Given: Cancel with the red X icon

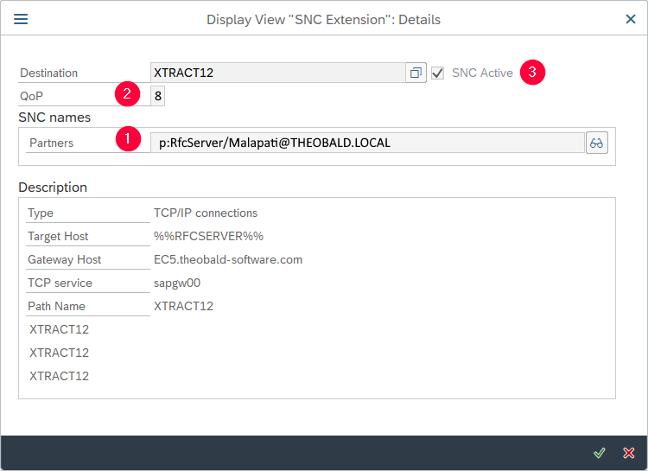Looking at the screenshot, I should (629, 453).
